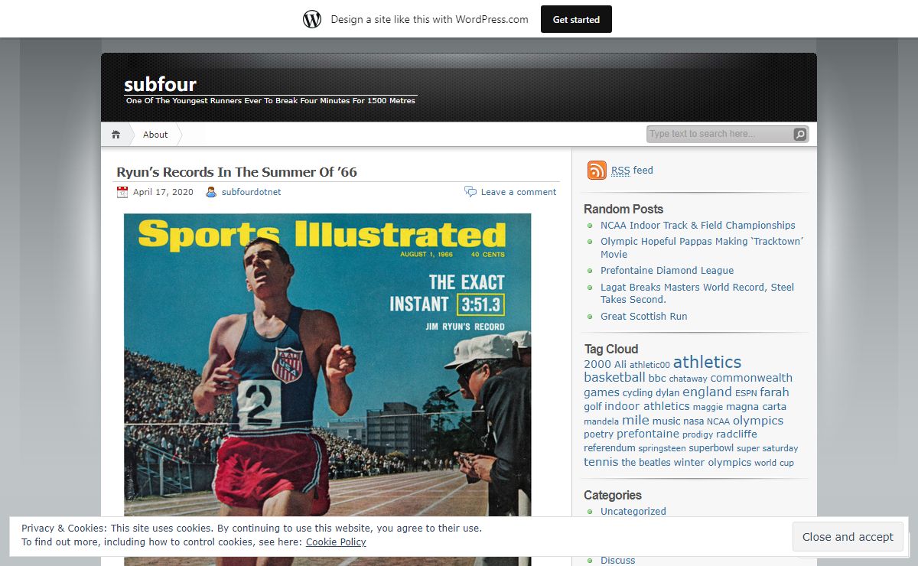The image size is (918, 566).
Task: Select the 'Ali' tag
Action: (620, 364)
